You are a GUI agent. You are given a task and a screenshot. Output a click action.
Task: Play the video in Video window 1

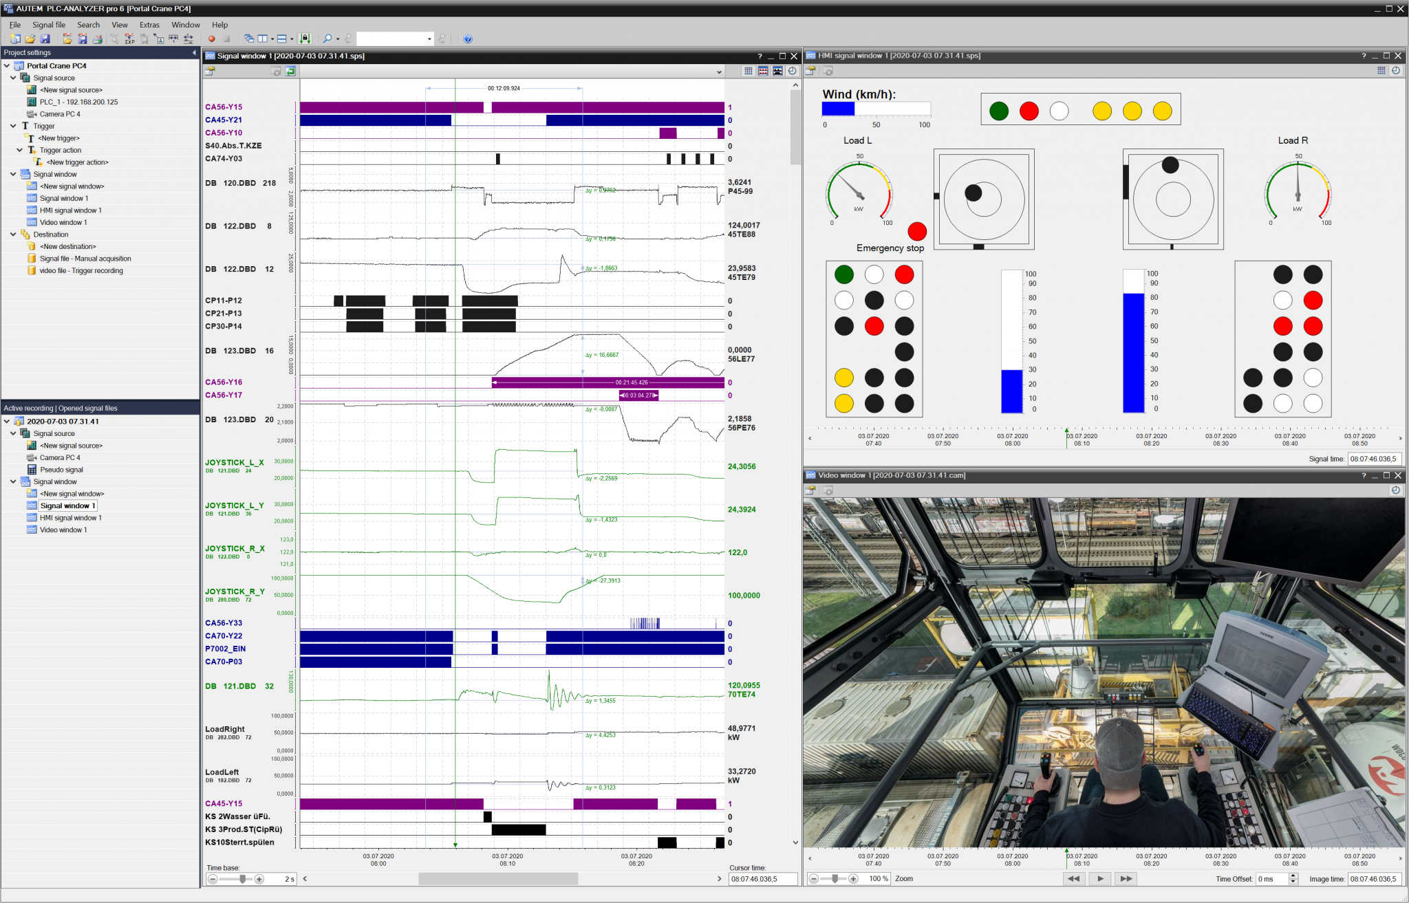[x=1099, y=878]
